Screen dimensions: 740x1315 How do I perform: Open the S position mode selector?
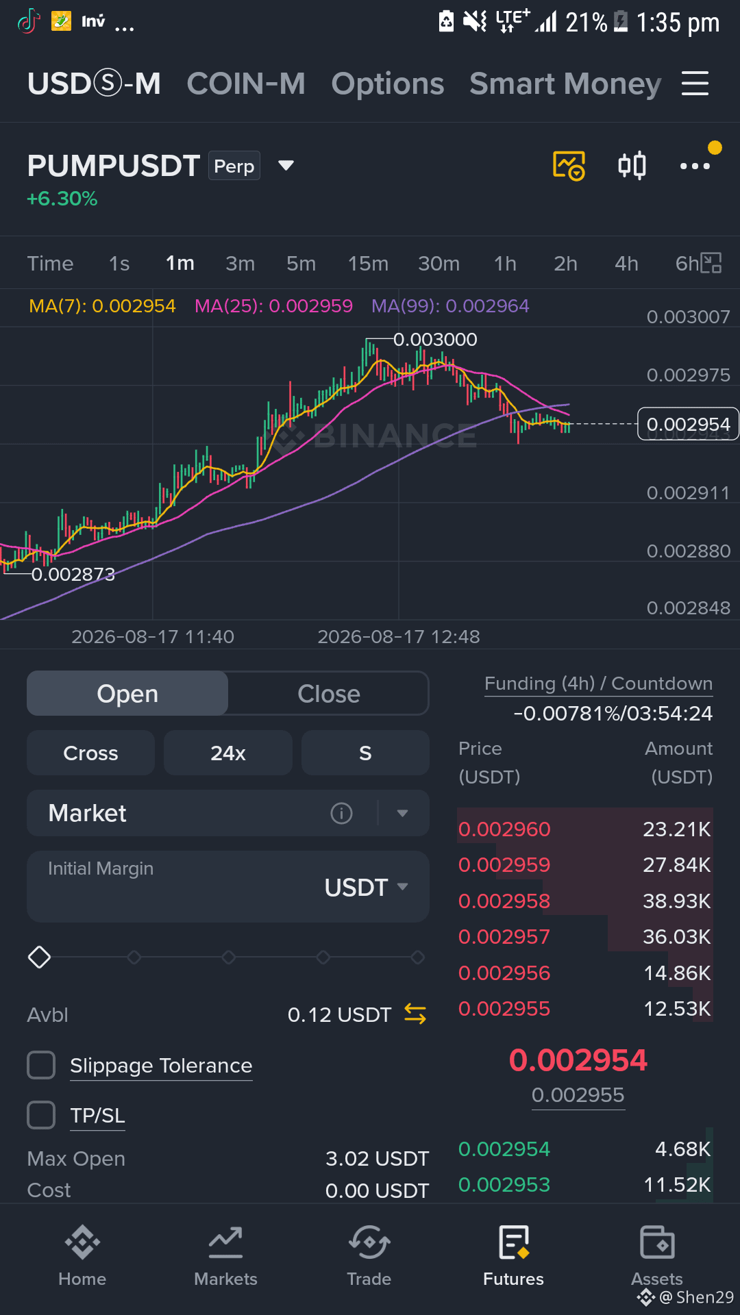tap(365, 753)
